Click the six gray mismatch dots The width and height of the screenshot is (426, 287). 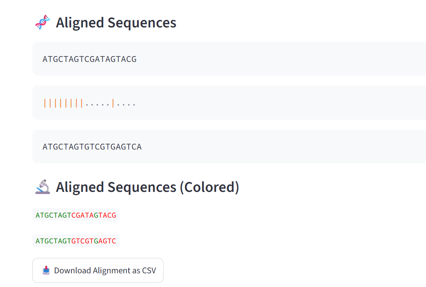[x=98, y=104]
